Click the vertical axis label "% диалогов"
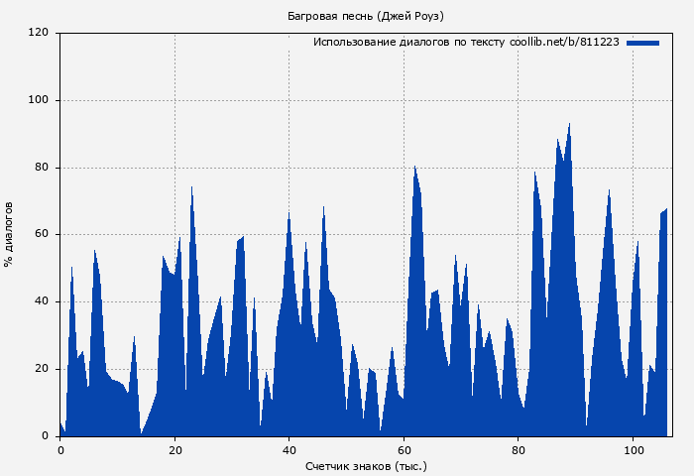694x476 pixels. (x=9, y=234)
